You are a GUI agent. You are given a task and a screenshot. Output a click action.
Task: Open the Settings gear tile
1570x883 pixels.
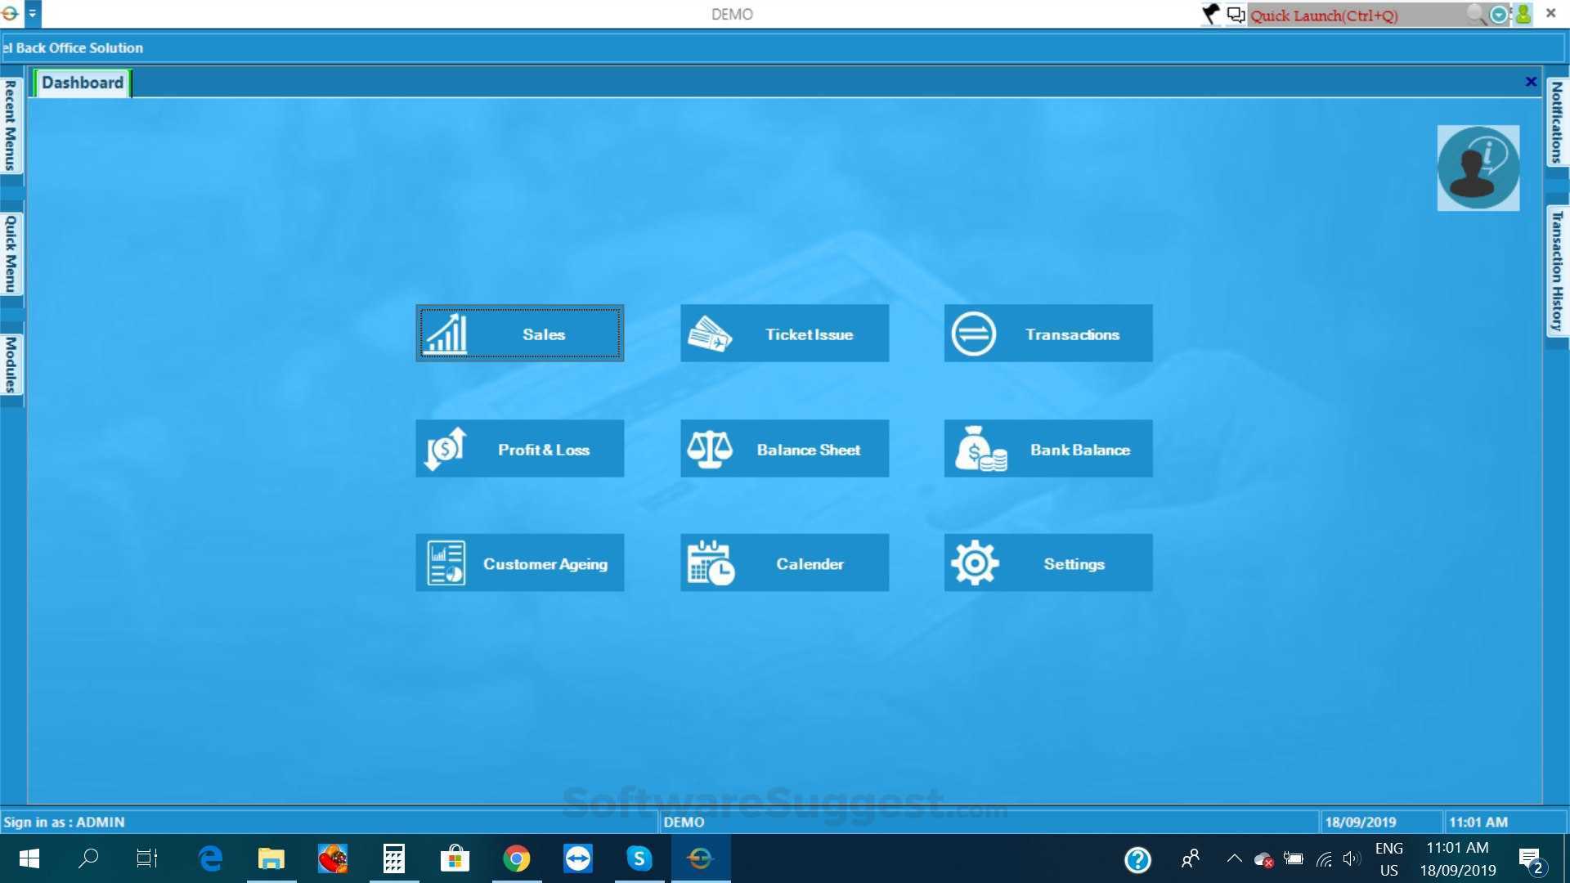[x=1047, y=563]
